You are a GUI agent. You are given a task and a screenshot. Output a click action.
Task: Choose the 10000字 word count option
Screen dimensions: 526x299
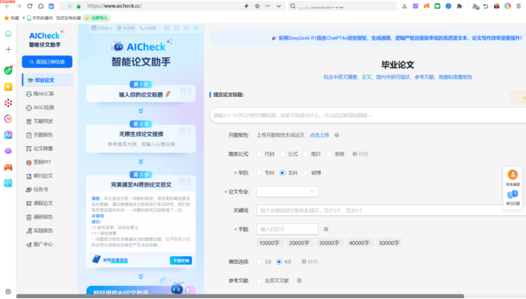(269, 243)
